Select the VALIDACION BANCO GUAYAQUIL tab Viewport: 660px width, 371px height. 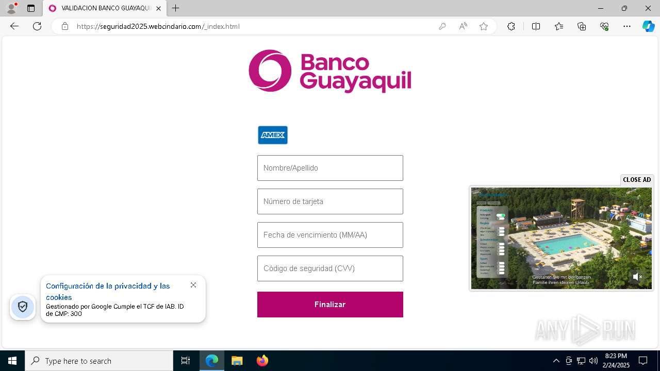(x=105, y=8)
